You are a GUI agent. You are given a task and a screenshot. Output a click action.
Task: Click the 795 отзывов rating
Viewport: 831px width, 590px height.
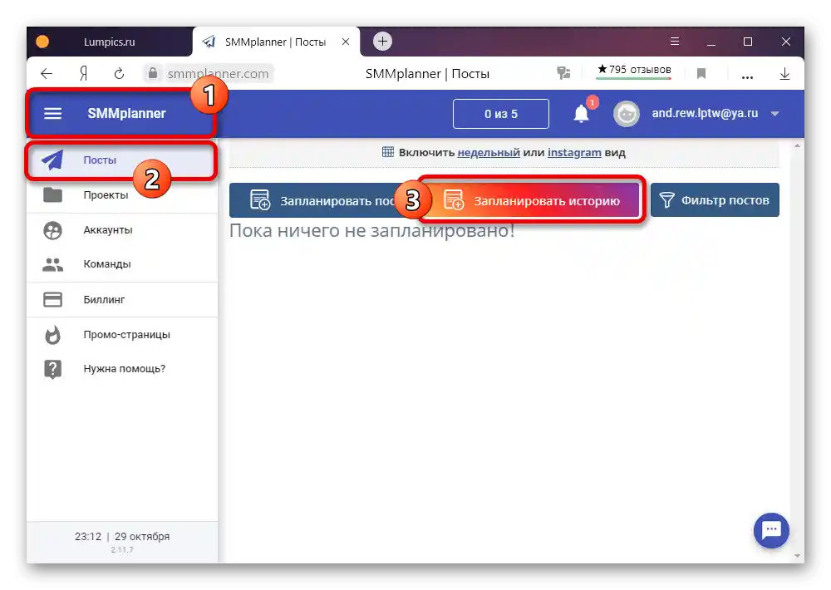tap(634, 70)
